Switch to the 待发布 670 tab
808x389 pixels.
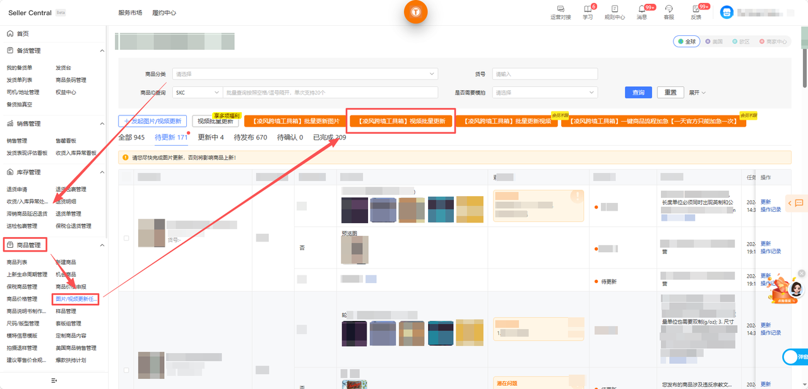click(251, 137)
